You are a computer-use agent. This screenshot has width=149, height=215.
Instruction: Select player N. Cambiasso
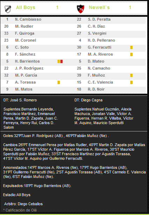click(x=28, y=19)
